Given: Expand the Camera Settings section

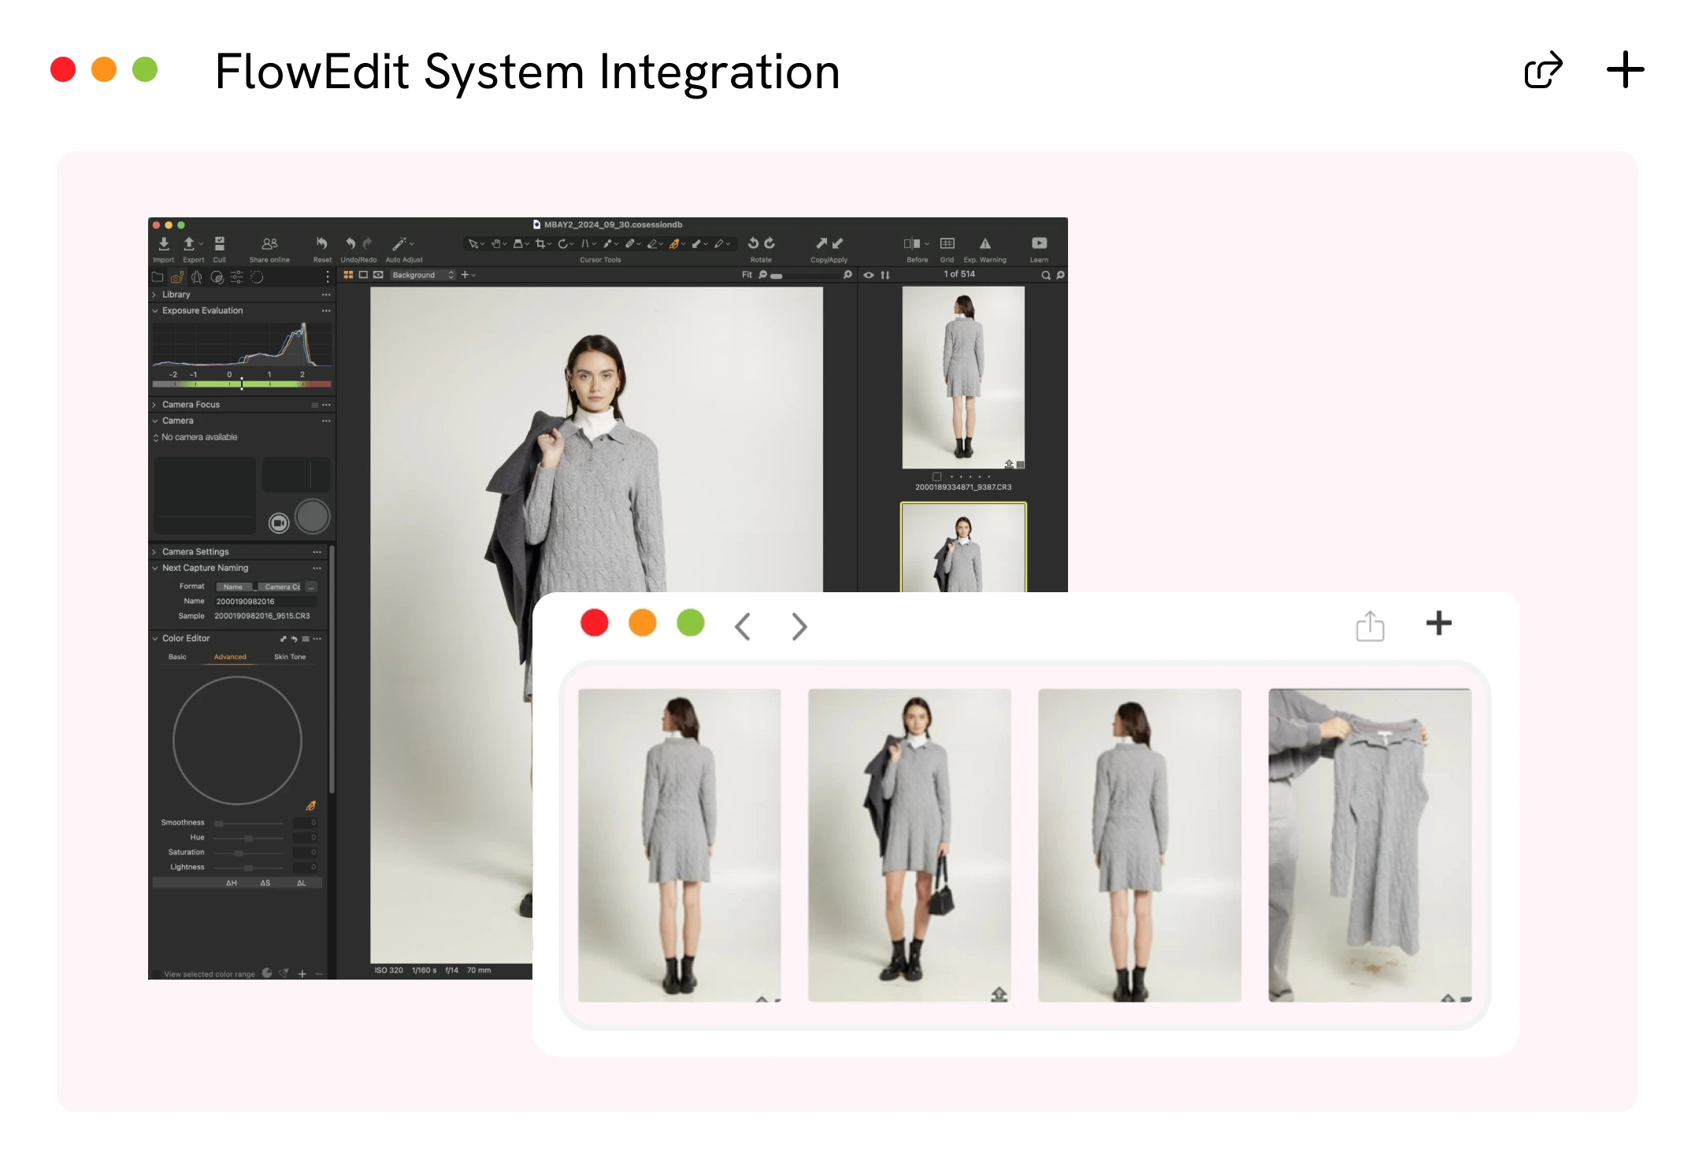Looking at the screenshot, I should pyautogui.click(x=195, y=551).
